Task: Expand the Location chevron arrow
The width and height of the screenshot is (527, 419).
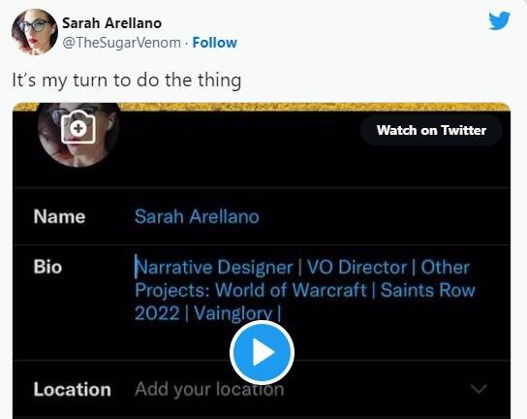Action: point(479,389)
